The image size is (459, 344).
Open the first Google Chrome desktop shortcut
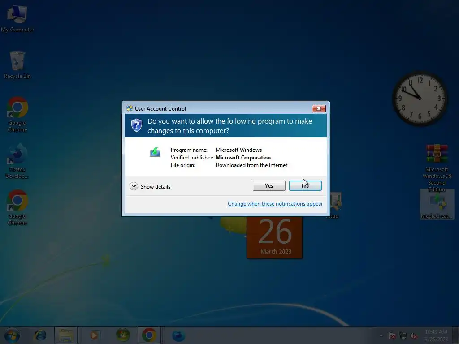[17, 114]
